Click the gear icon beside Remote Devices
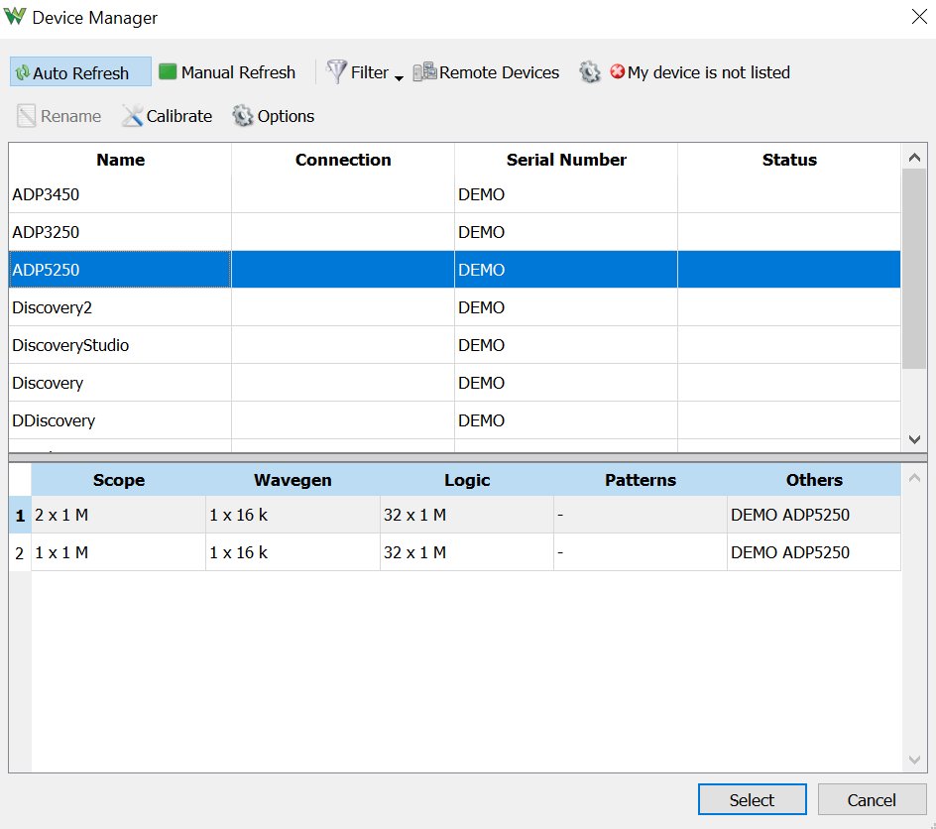The width and height of the screenshot is (936, 829). tap(590, 72)
